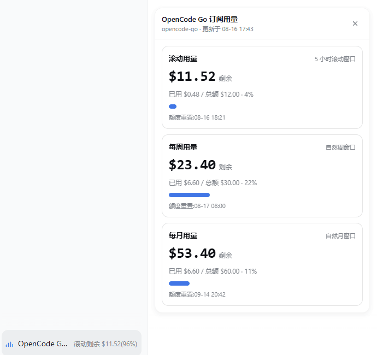377x355 pixels.
Task: Click the bar chart icon beside OpenCode G...
Action: pos(9,344)
